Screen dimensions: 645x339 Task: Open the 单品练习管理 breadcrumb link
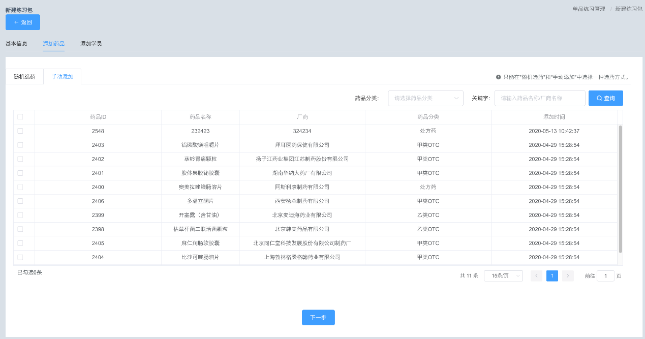coord(589,9)
